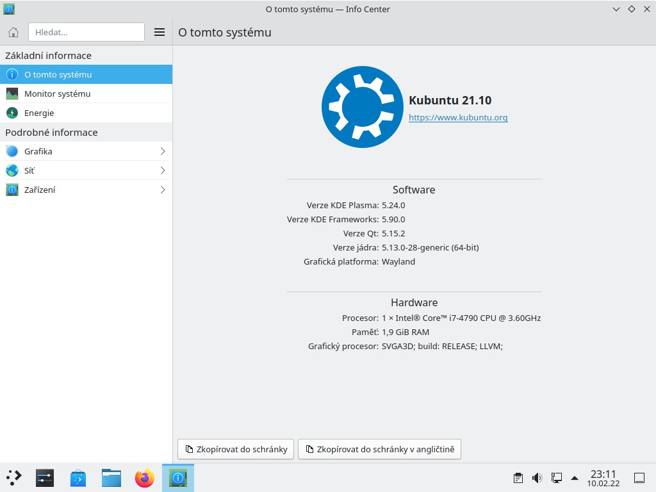Image resolution: width=656 pixels, height=492 pixels.
Task: Launch Firefox from the taskbar
Action: (x=145, y=478)
